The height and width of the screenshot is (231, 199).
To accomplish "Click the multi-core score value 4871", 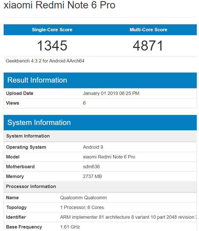I will pyautogui.click(x=148, y=46).
